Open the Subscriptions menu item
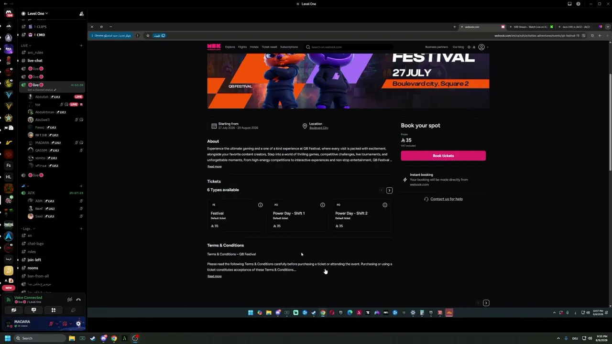 (x=289, y=47)
